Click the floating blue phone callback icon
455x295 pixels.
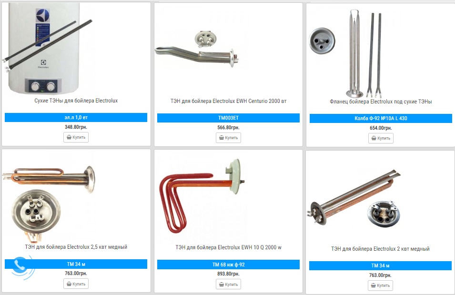click(x=21, y=266)
